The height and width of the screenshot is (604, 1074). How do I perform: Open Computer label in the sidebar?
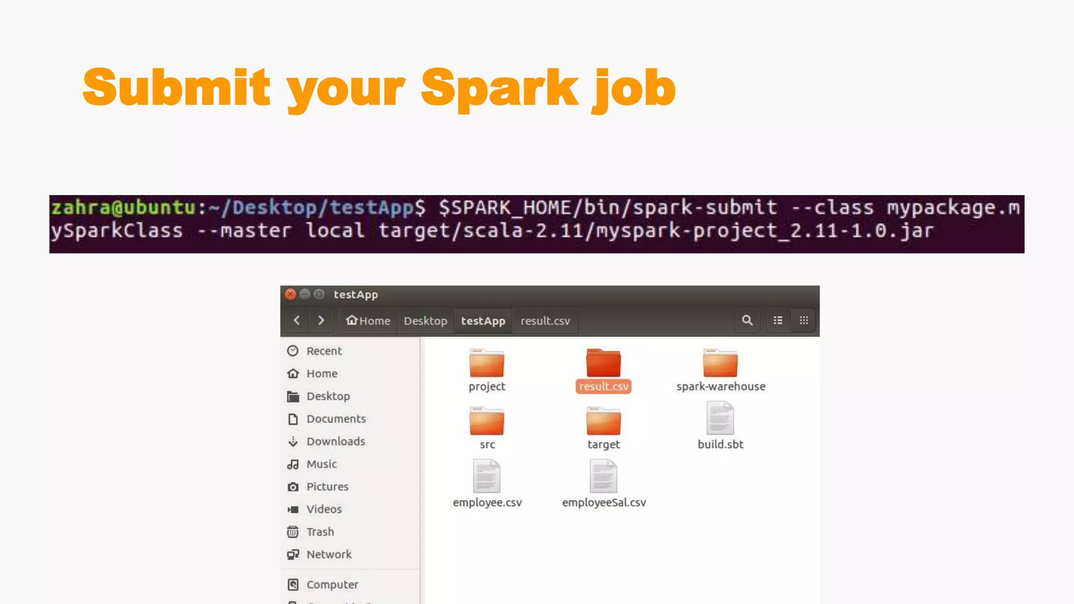pyautogui.click(x=332, y=585)
